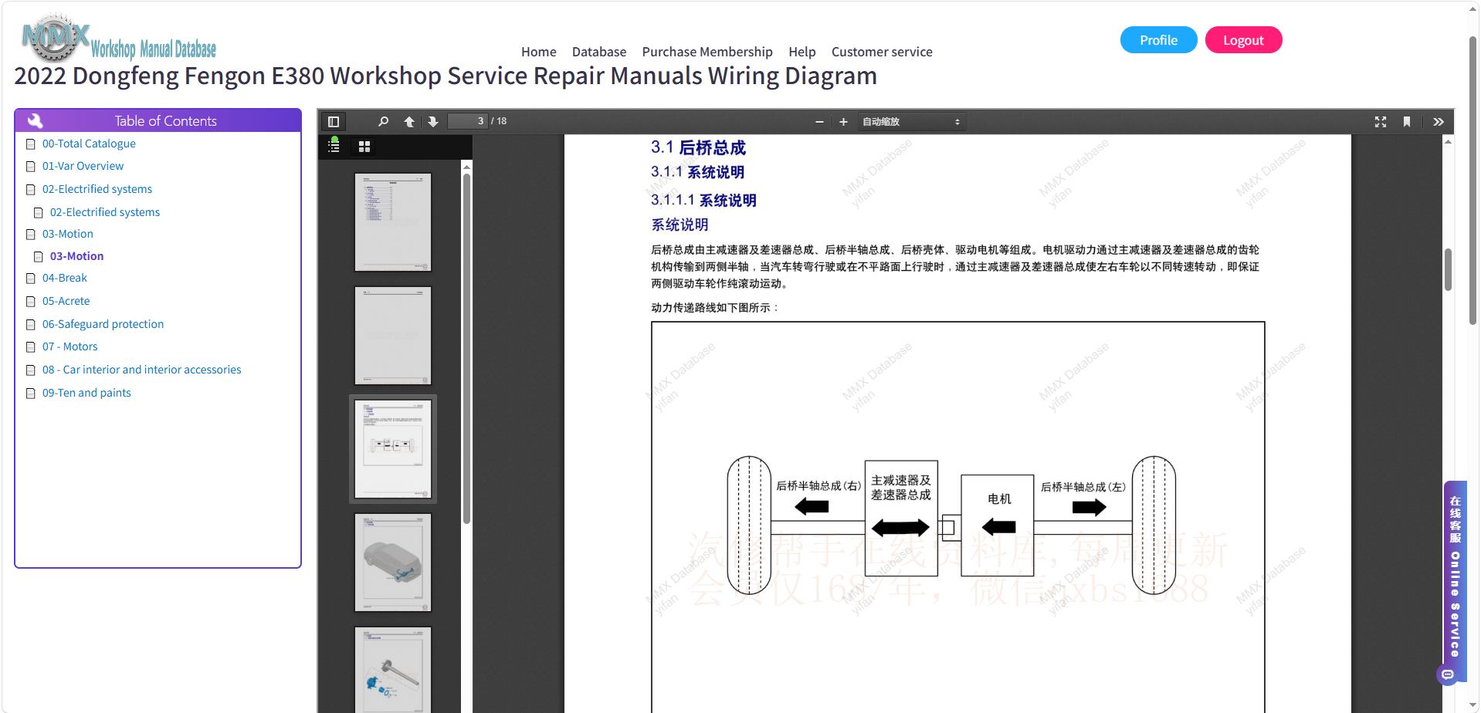The width and height of the screenshot is (1481, 713).
Task: Switch to presentation fullscreen mode
Action: [x=1381, y=122]
